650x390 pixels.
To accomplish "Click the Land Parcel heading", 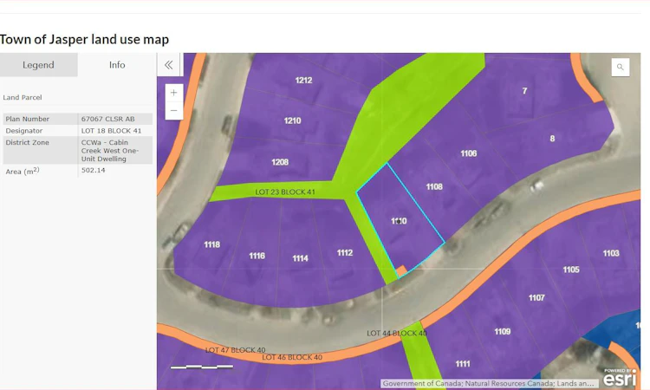I will [23, 97].
